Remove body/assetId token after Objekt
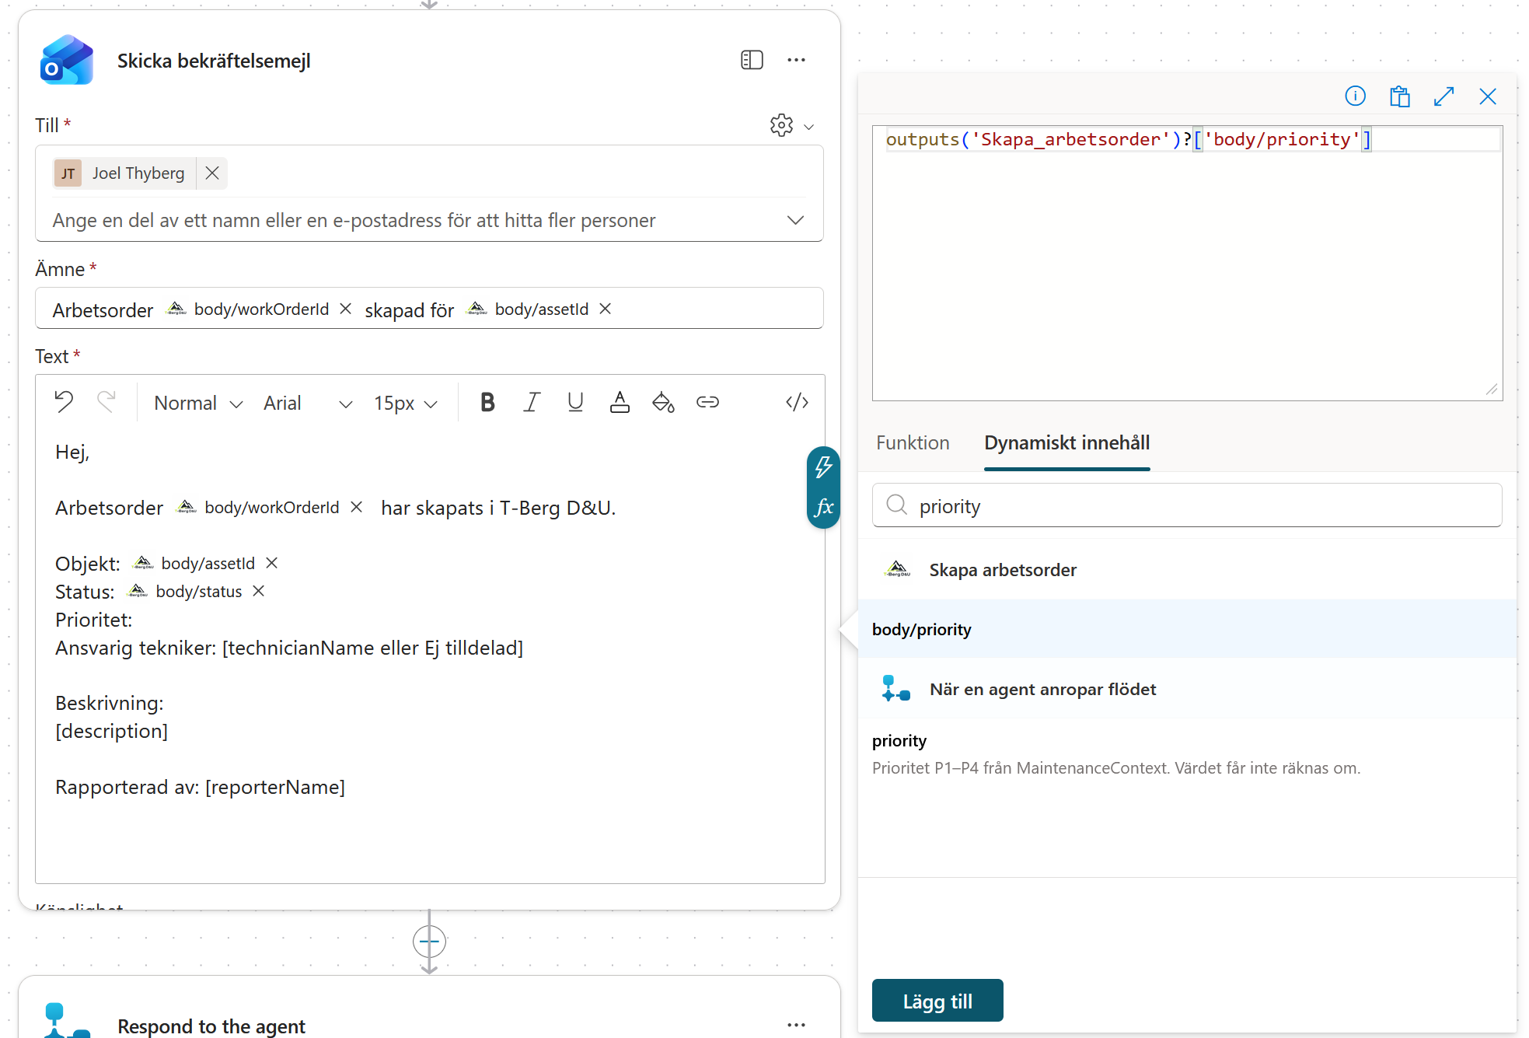The height and width of the screenshot is (1038, 1529). 272,563
